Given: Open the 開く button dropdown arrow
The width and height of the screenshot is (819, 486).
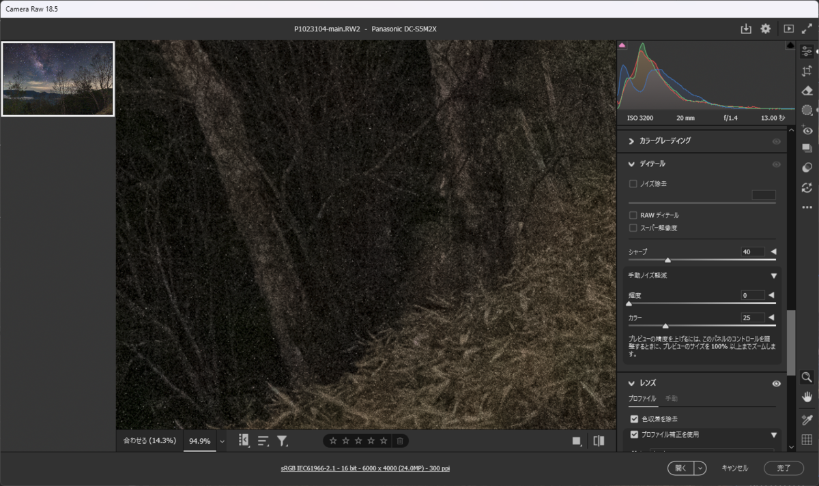Looking at the screenshot, I should [x=700, y=468].
